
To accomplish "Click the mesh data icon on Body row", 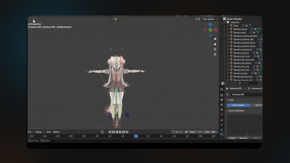I will point(250,26).
